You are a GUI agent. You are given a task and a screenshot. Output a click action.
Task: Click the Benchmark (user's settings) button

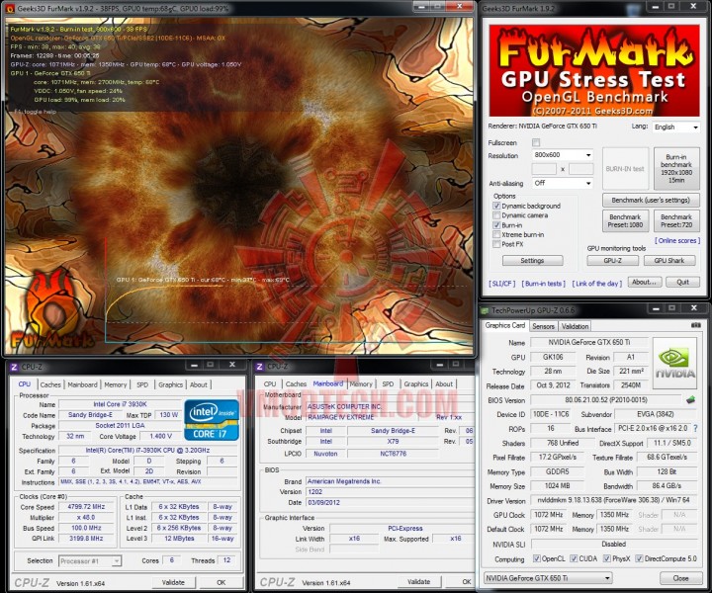(x=651, y=200)
